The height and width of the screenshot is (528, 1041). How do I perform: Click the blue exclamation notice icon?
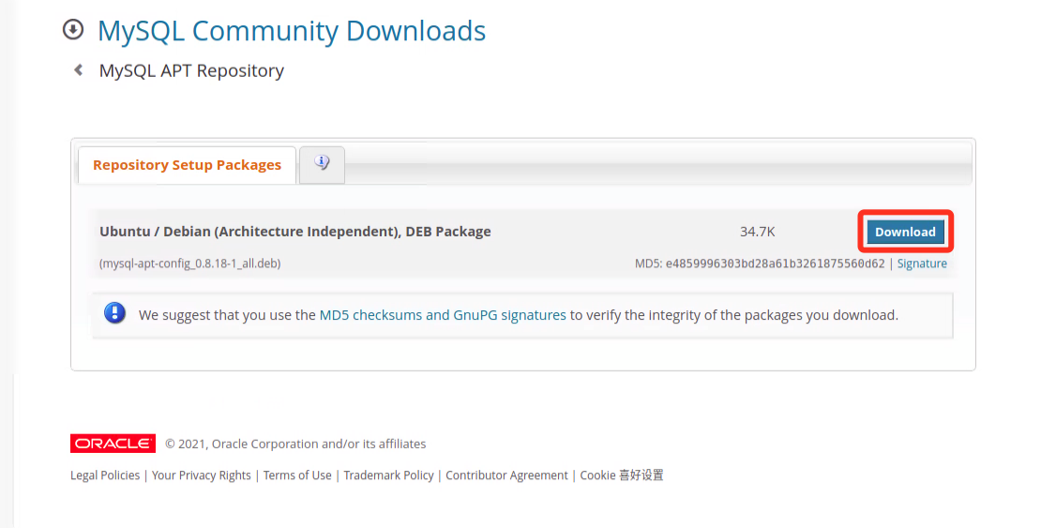114,313
